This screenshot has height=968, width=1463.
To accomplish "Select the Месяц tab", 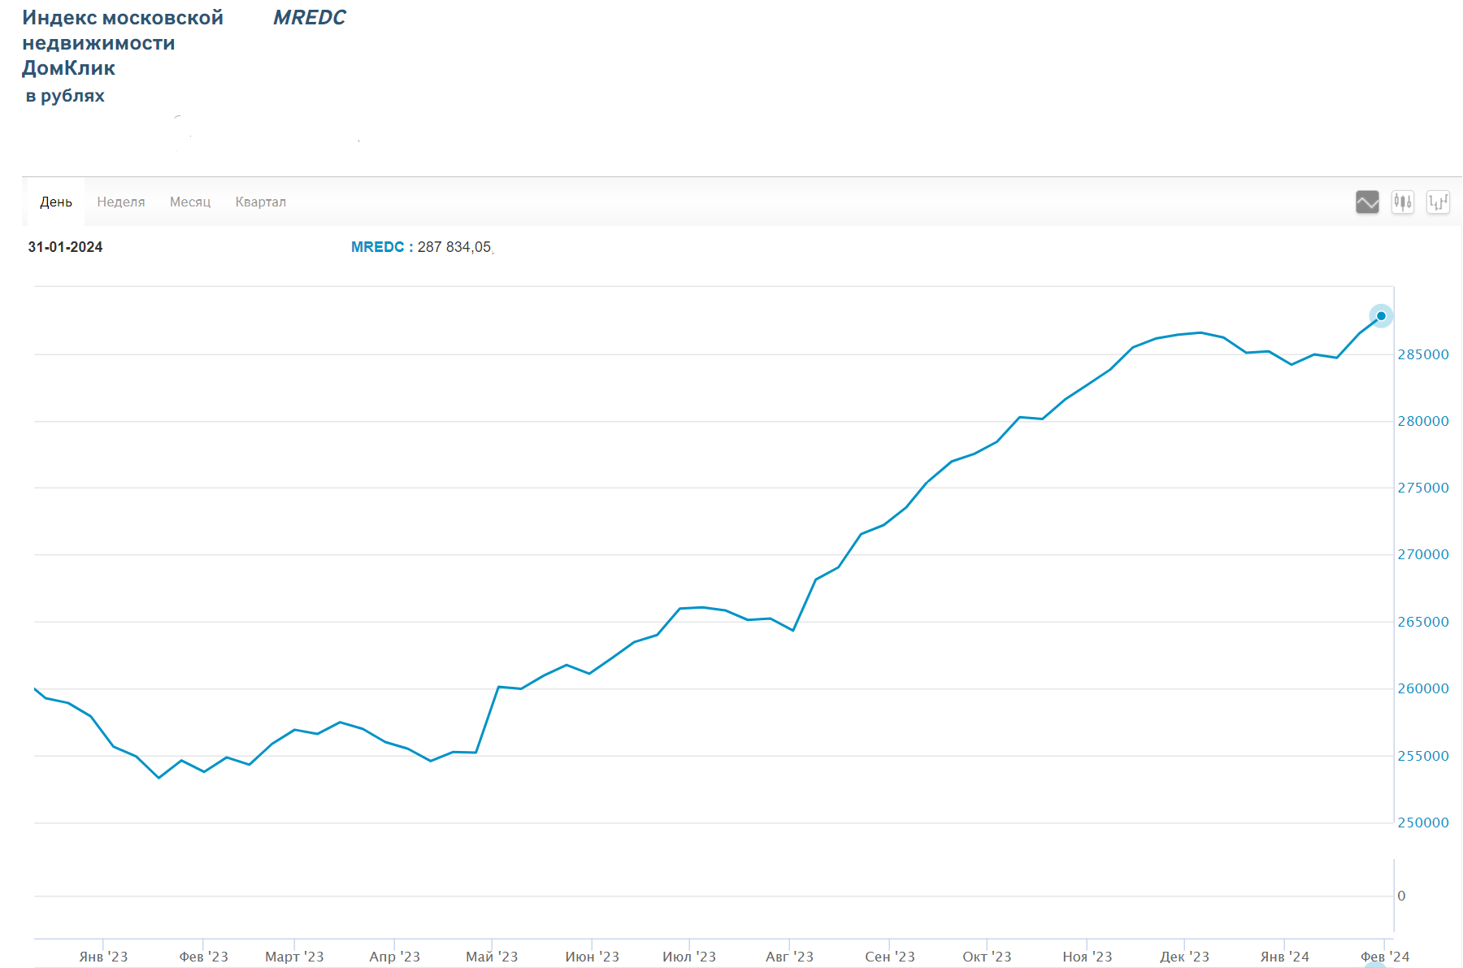I will [190, 202].
